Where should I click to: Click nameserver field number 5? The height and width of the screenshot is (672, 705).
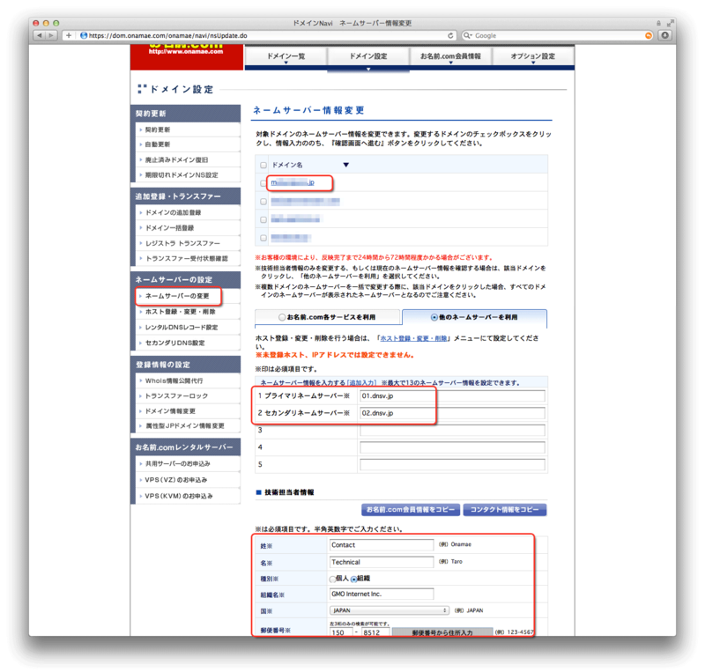(x=452, y=464)
